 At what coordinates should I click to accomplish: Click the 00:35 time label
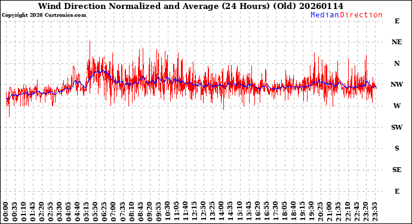tap(15, 211)
